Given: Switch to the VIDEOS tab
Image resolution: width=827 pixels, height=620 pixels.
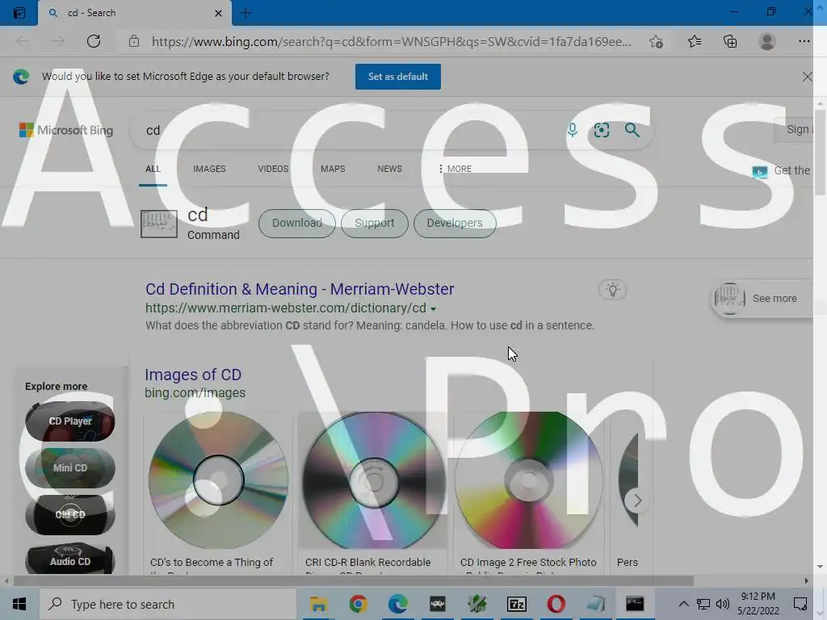Looking at the screenshot, I should [x=273, y=169].
